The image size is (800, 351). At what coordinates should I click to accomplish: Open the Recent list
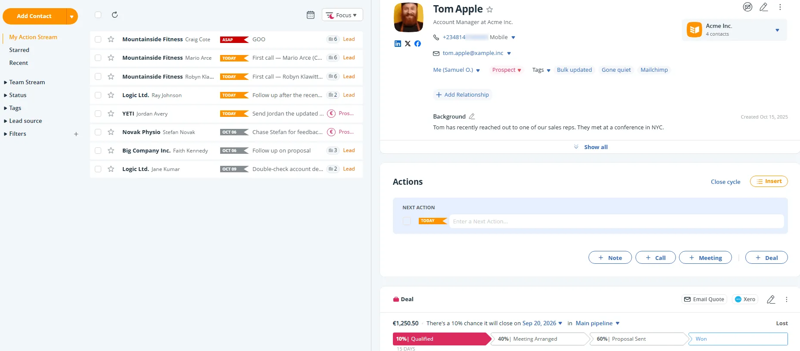(19, 63)
